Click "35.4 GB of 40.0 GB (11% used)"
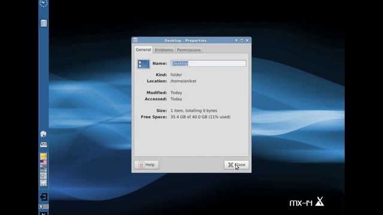 200,117
